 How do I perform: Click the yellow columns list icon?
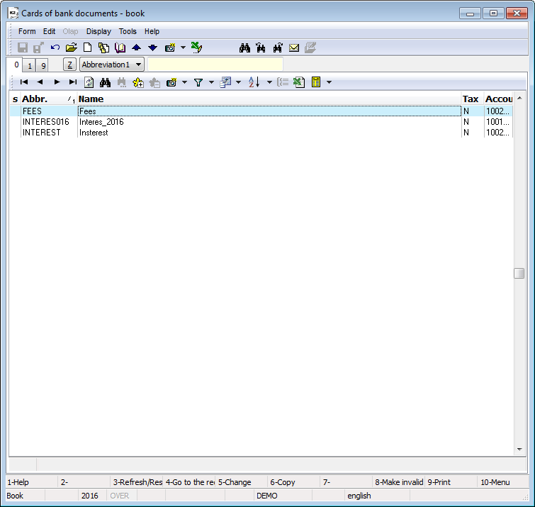[x=316, y=82]
